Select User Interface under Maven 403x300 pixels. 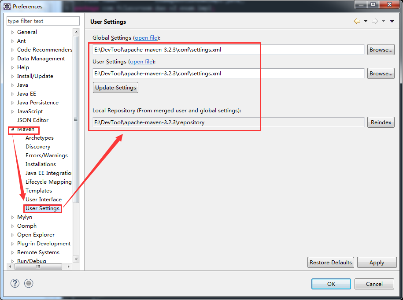pyautogui.click(x=44, y=199)
